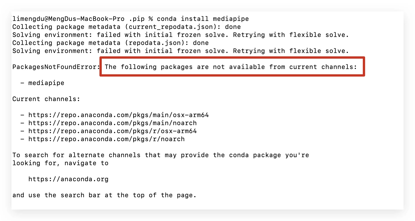415x221 pixels.
Task: Click the "To search for alternate channels" line
Action: pyautogui.click(x=160, y=155)
